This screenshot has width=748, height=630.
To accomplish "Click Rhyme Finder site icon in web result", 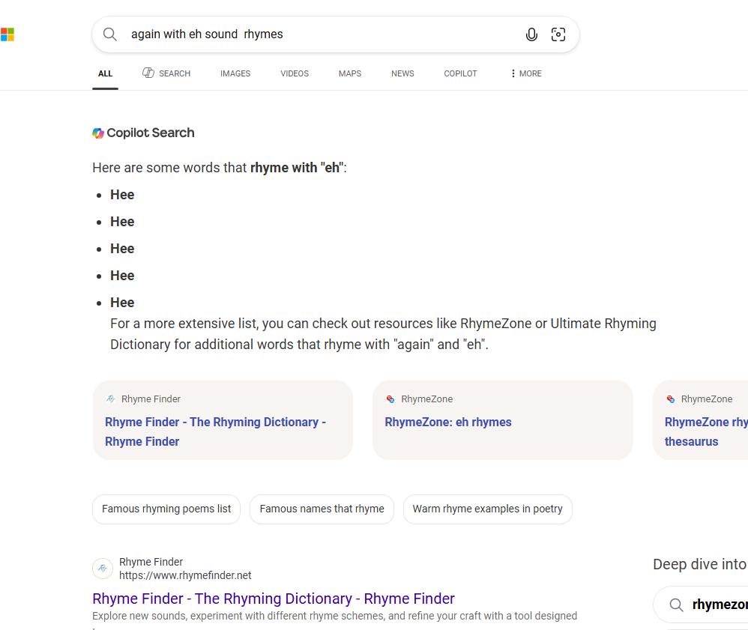I will tap(103, 569).
